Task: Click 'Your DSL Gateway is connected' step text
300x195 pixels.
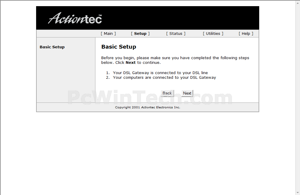Action: coord(160,73)
